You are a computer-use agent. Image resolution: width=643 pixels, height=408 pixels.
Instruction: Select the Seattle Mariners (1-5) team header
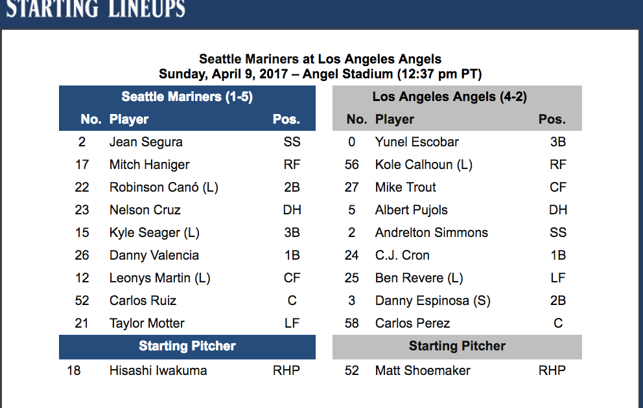[x=187, y=97]
